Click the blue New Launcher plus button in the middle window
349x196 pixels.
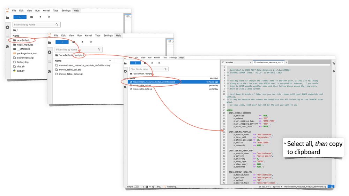click(x=62, y=42)
